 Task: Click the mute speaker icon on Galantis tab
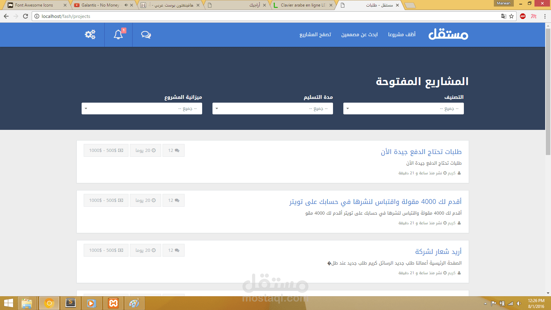pos(126,5)
